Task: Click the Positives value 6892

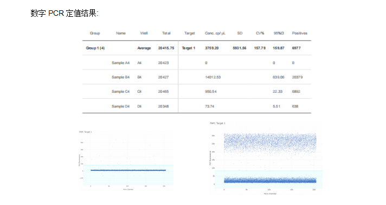Action: point(296,92)
